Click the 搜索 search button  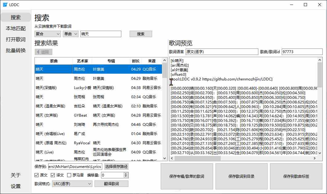coord(141,34)
